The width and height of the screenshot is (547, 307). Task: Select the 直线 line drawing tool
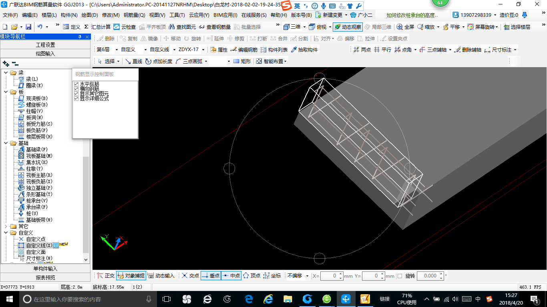tap(134, 61)
